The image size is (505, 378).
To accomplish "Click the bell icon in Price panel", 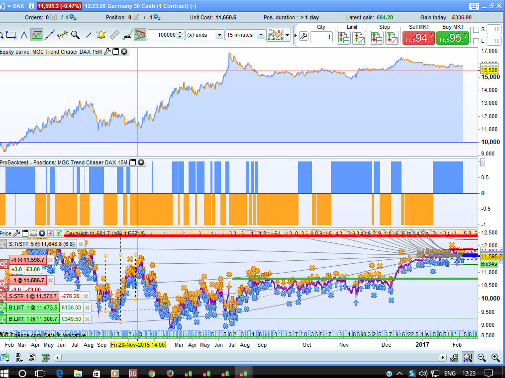I will pos(33,233).
